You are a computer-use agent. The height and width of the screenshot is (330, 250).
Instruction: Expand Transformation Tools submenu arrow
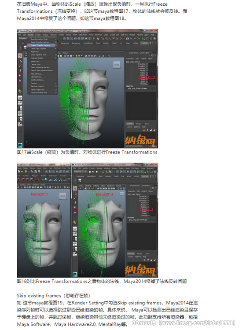tap(55, 39)
